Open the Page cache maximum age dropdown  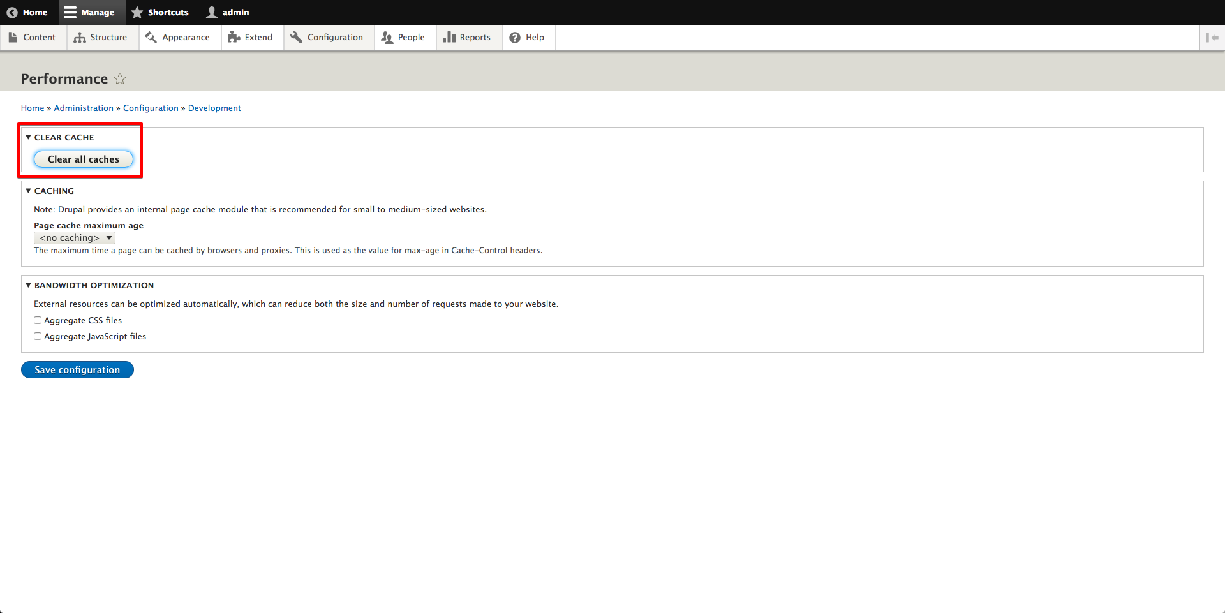tap(75, 238)
